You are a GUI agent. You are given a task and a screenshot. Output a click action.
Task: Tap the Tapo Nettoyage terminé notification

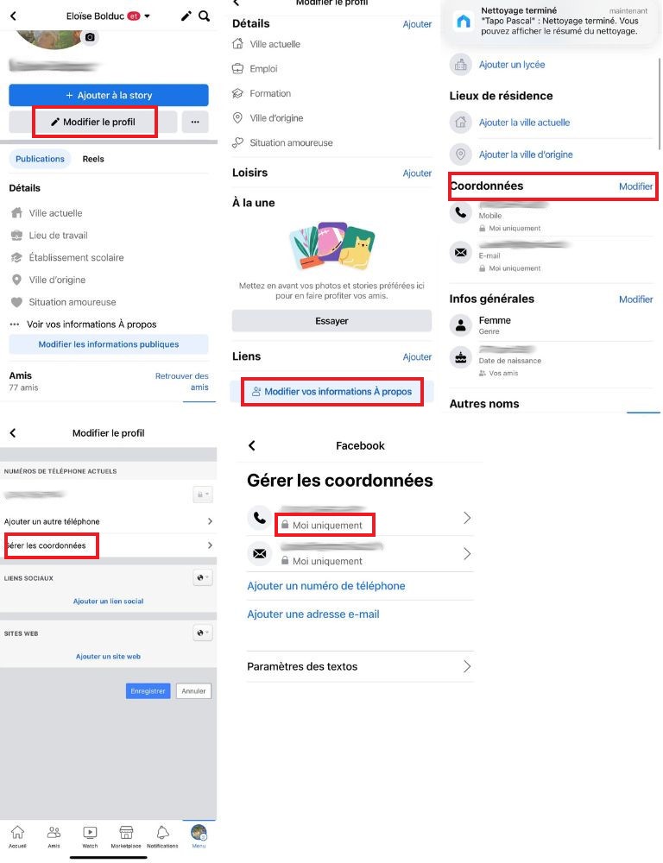pos(551,22)
